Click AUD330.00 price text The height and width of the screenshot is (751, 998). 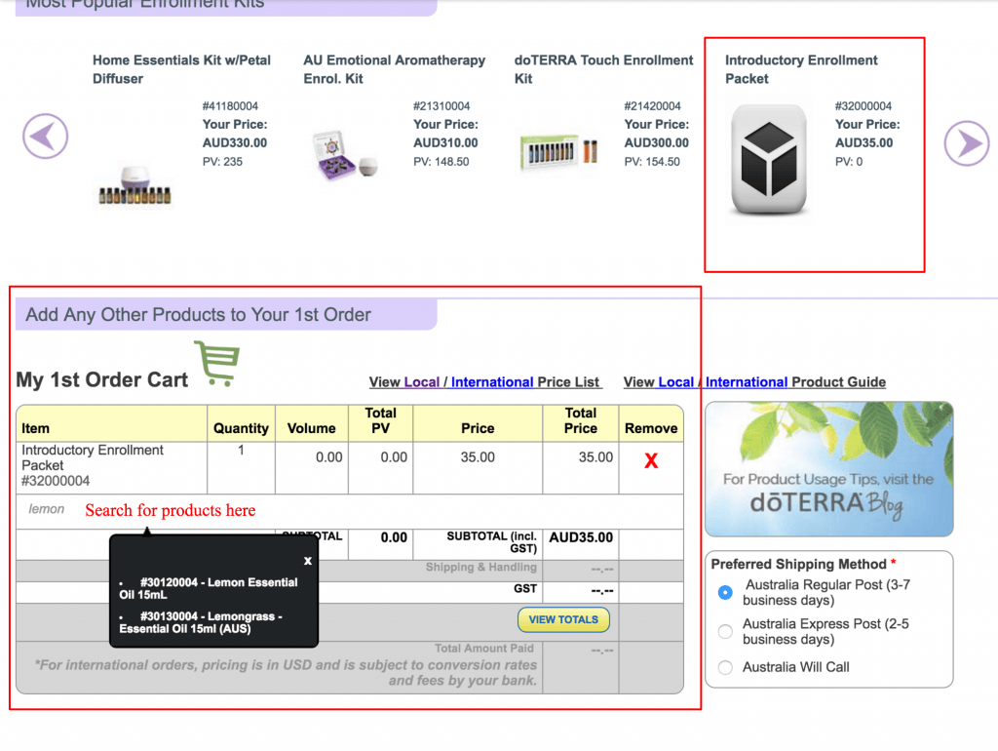click(x=235, y=143)
